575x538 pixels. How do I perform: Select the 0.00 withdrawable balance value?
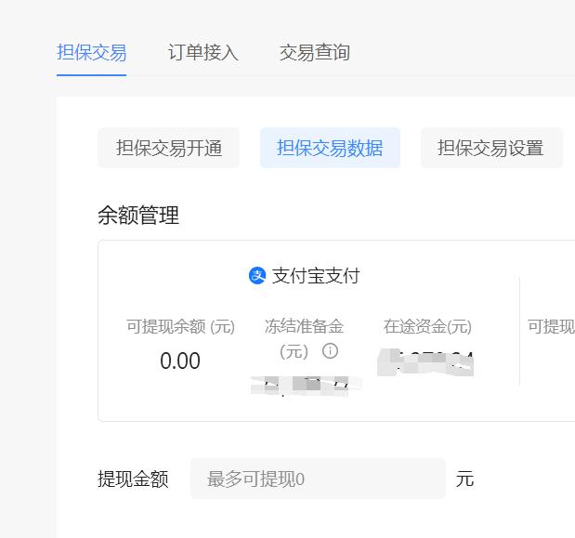(x=180, y=361)
